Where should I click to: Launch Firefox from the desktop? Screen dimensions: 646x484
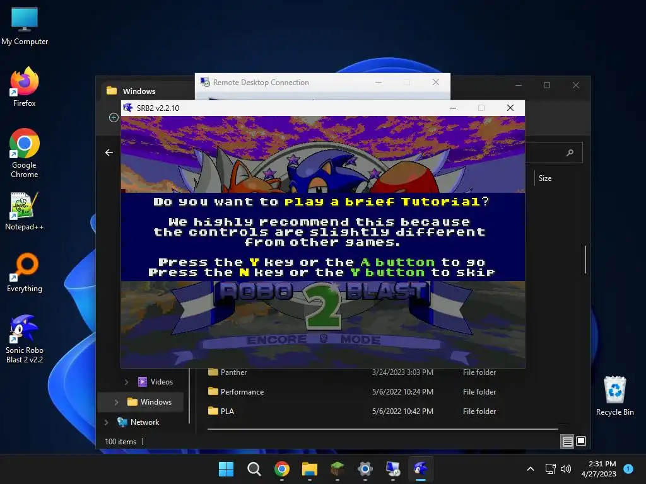pos(25,87)
